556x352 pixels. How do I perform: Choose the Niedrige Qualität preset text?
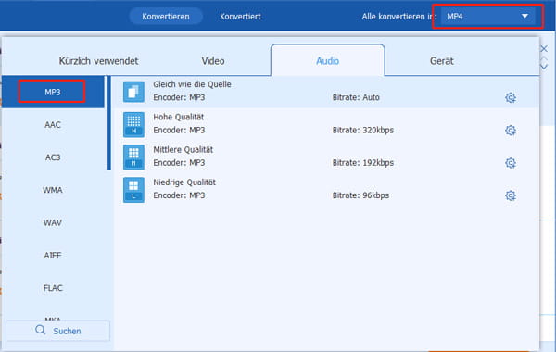click(184, 182)
